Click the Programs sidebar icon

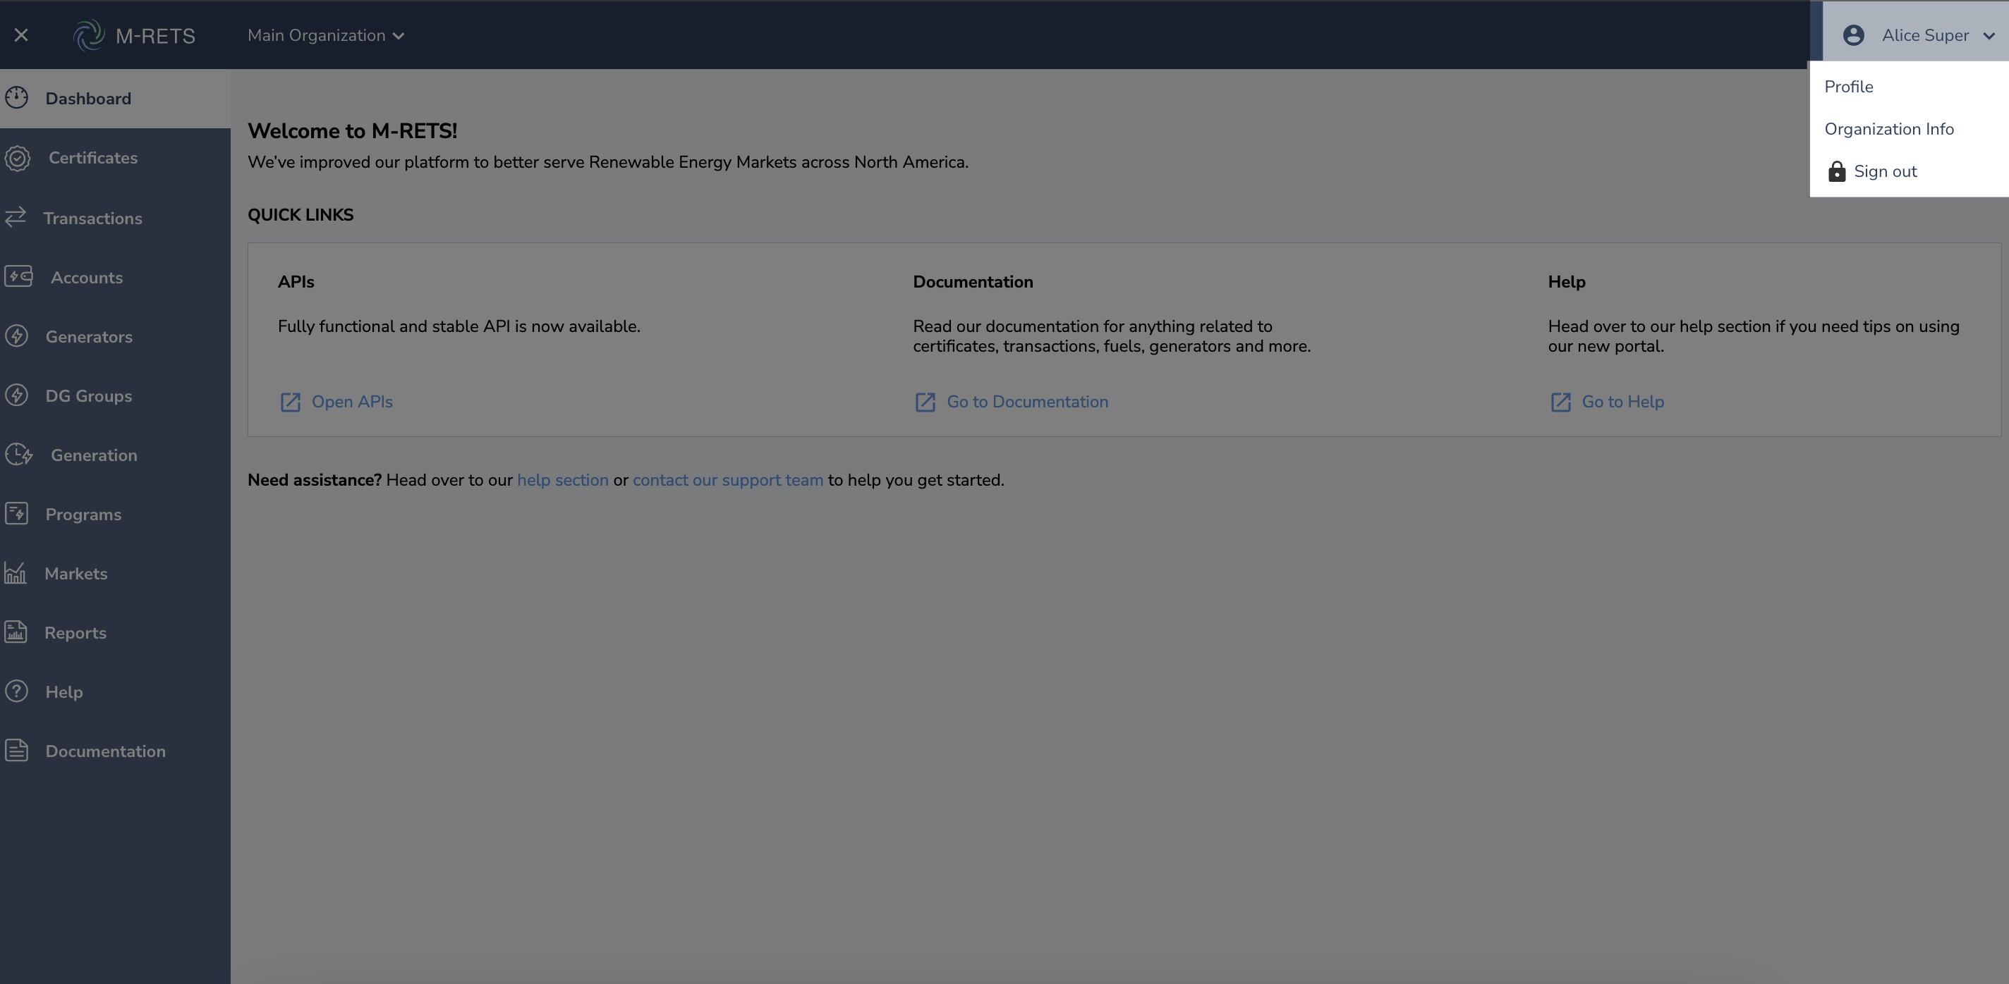tap(16, 513)
